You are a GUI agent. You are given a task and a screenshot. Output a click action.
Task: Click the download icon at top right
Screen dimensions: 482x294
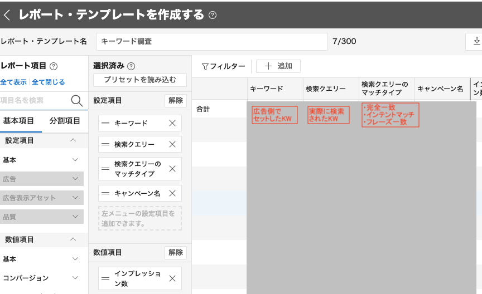pos(476,41)
